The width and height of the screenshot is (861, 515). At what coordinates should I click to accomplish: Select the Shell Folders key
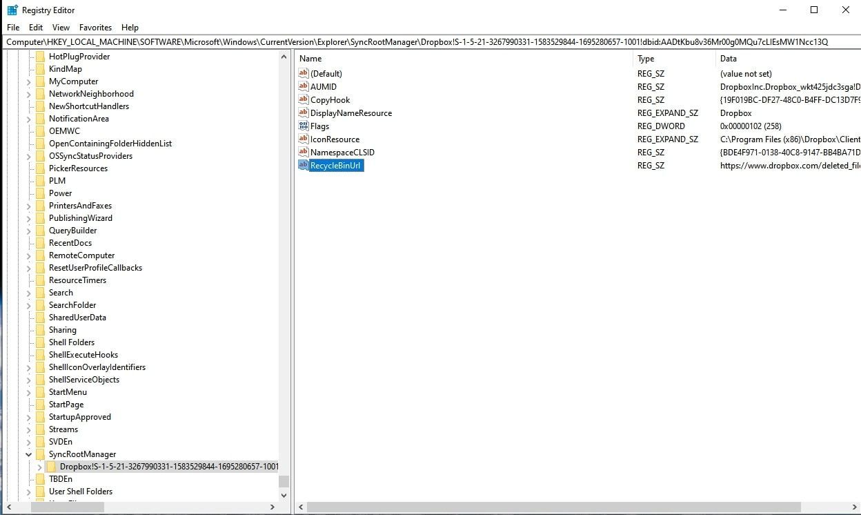click(x=71, y=342)
